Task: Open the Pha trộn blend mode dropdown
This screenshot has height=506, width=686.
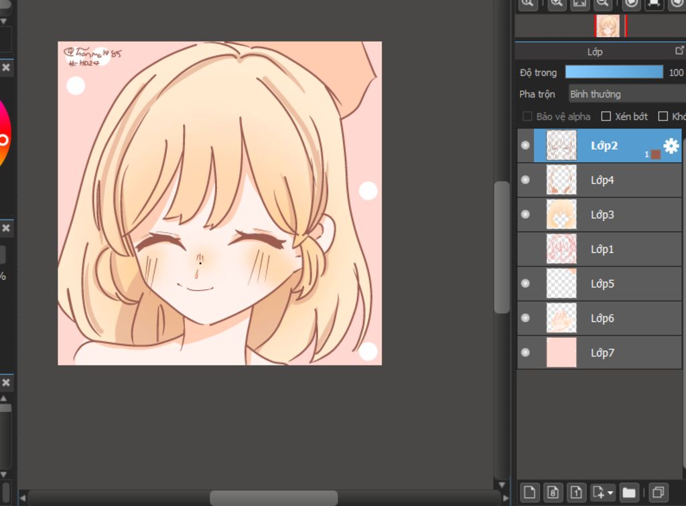Action: 627,94
